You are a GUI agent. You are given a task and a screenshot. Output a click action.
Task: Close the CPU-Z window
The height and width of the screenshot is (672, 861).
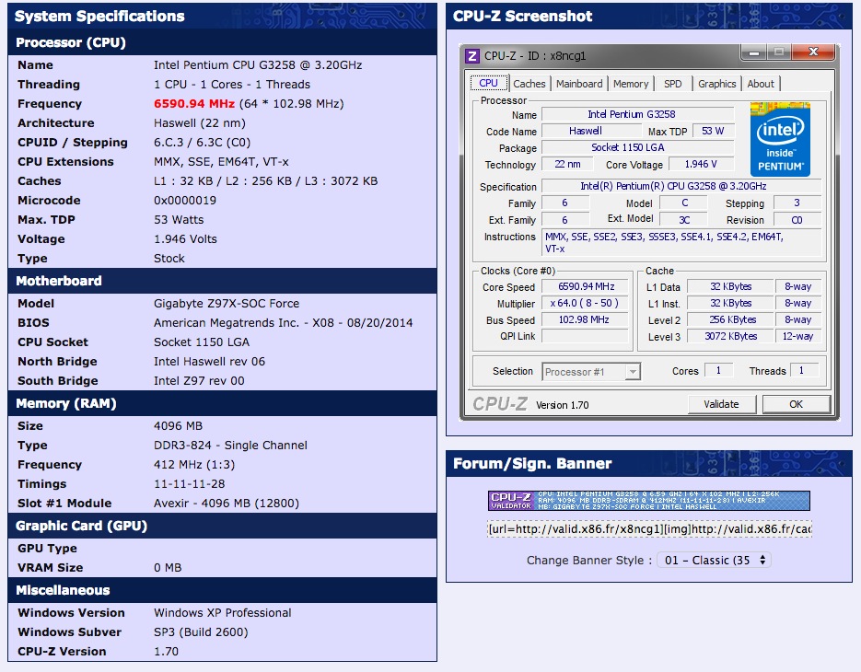pyautogui.click(x=813, y=52)
